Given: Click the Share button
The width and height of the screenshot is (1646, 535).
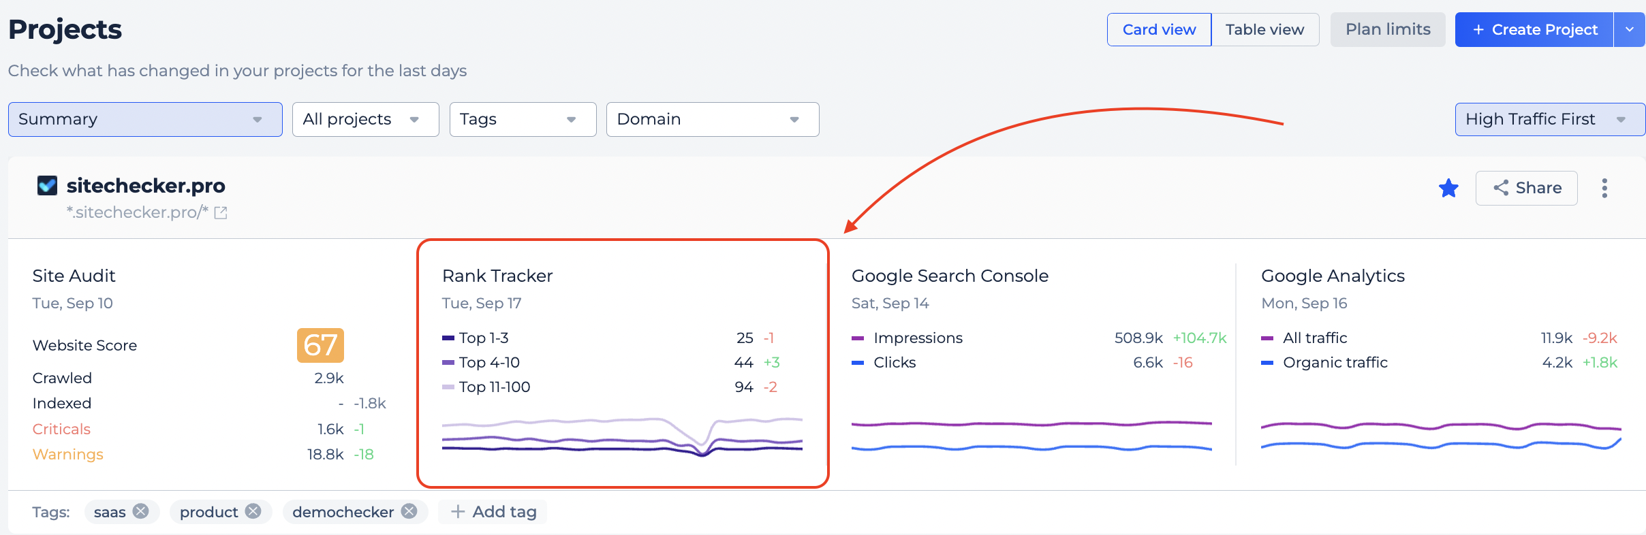Looking at the screenshot, I should [1526, 188].
